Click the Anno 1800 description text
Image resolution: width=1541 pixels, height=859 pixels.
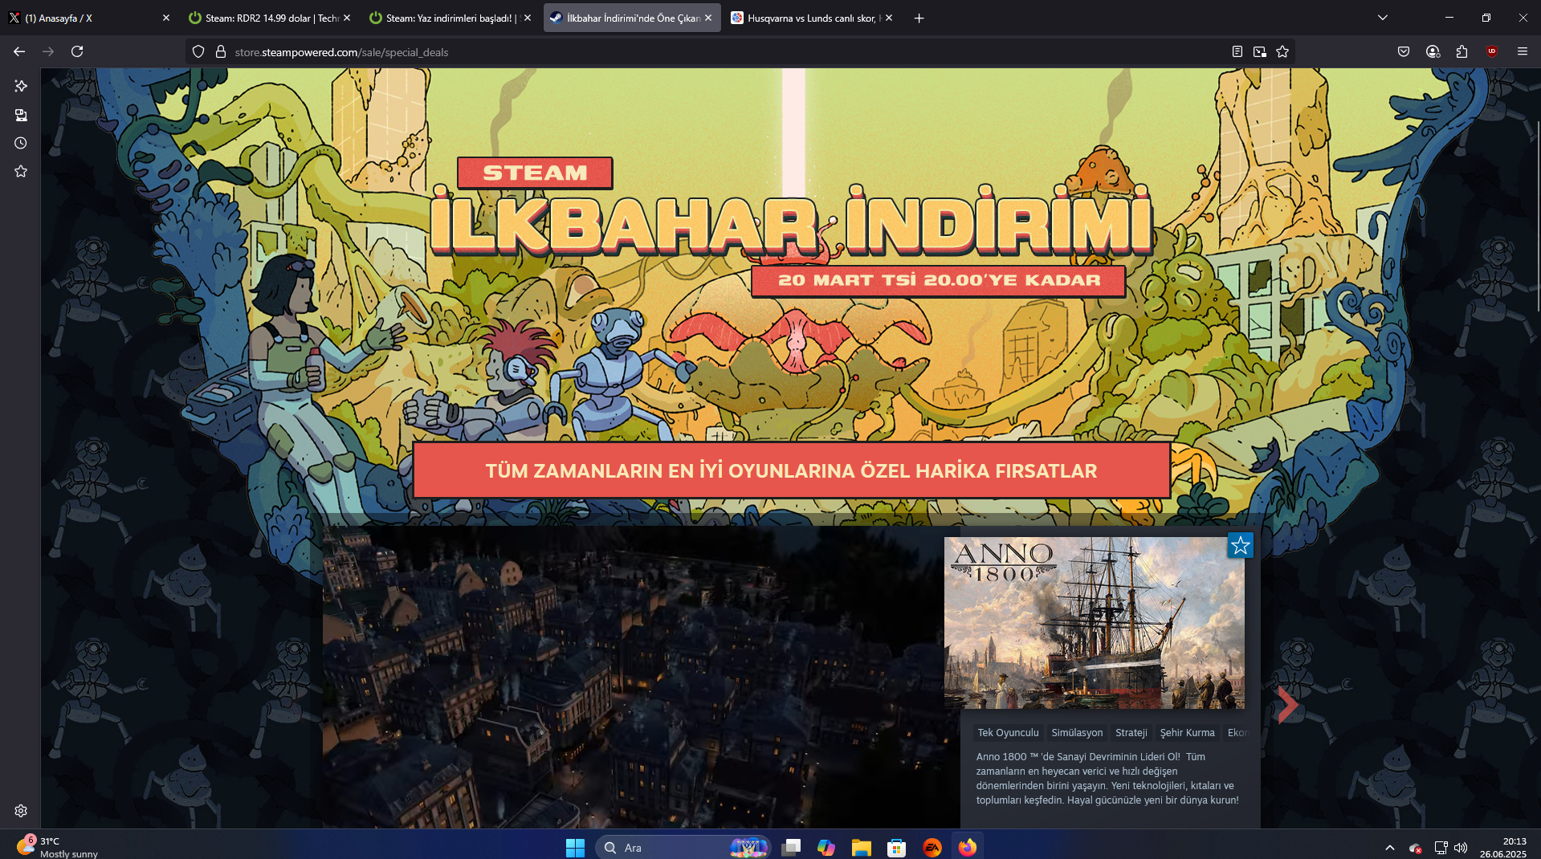[1107, 779]
